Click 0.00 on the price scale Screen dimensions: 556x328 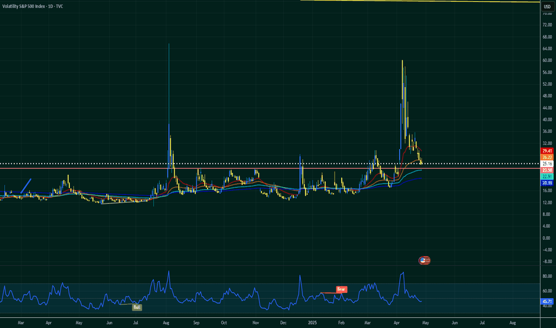(x=547, y=238)
